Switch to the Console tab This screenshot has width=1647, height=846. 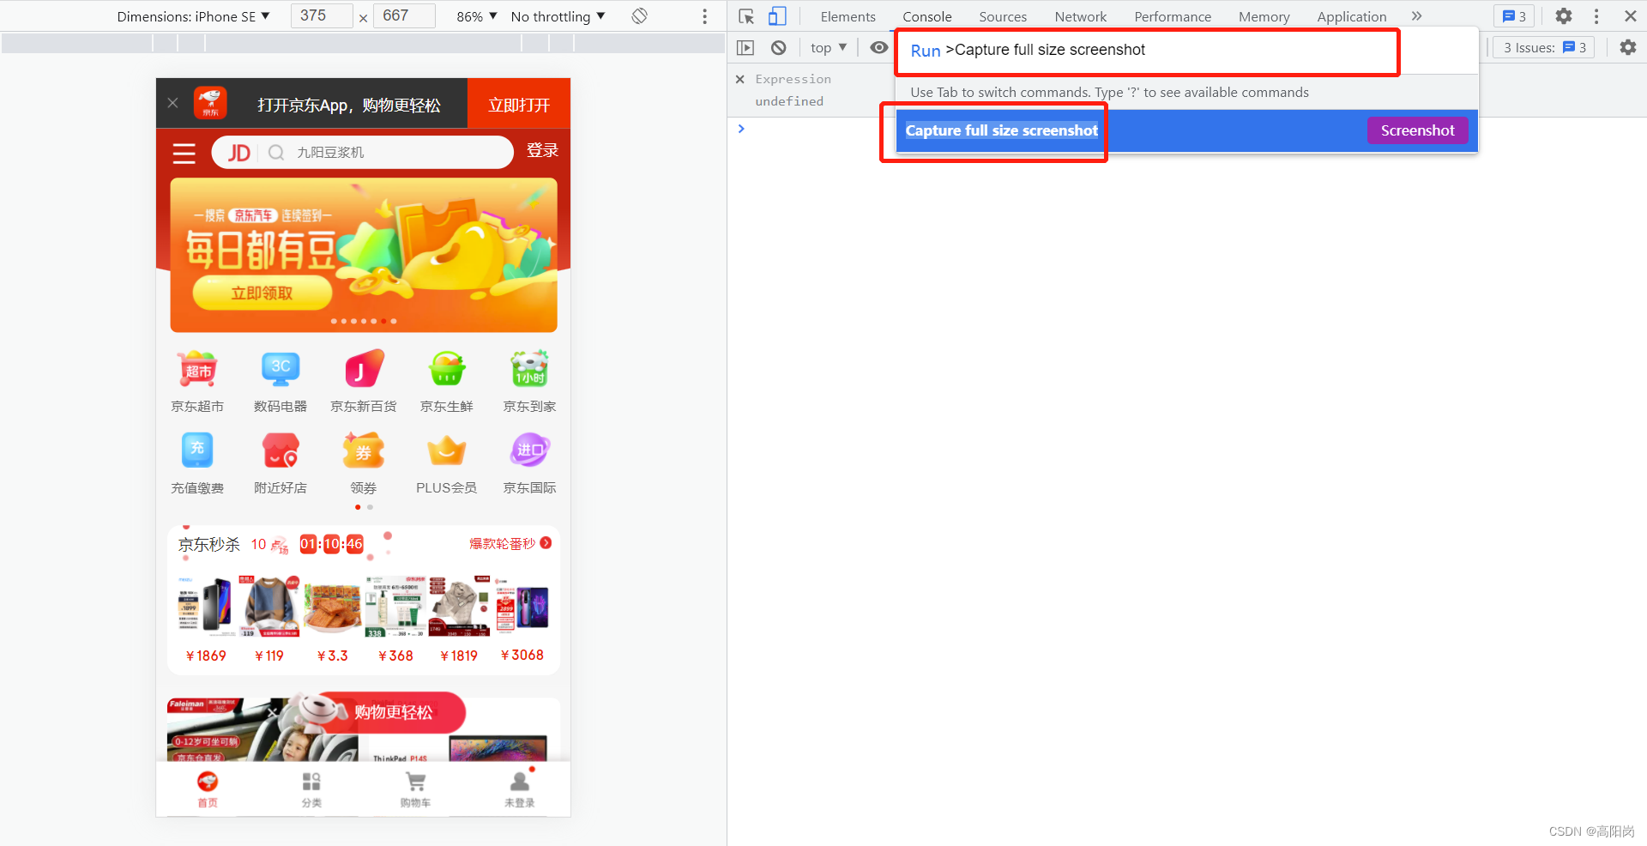click(x=926, y=16)
